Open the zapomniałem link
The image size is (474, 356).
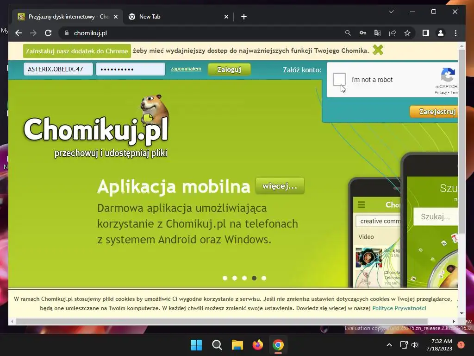186,69
